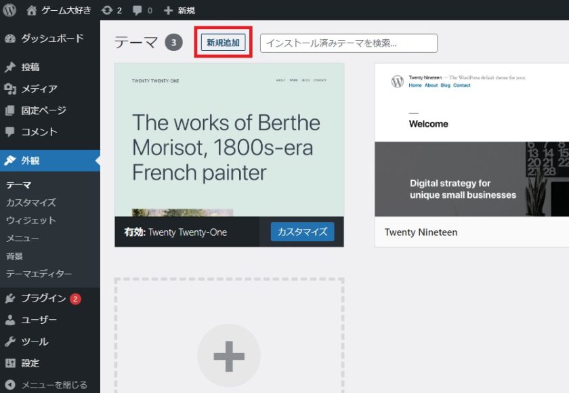Click the collapse arrow icon for メニューを閉じる
Screen dimensions: 569x393
(x=10, y=385)
